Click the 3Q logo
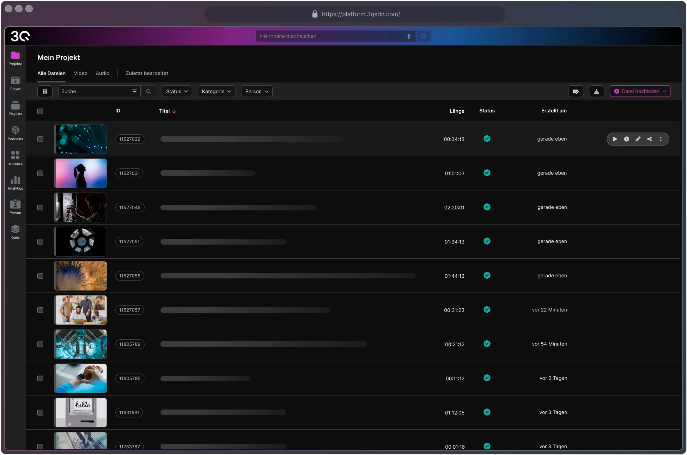This screenshot has height=455, width=687. [20, 36]
